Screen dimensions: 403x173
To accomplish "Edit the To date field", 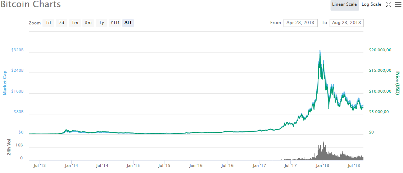I will (x=346, y=23).
